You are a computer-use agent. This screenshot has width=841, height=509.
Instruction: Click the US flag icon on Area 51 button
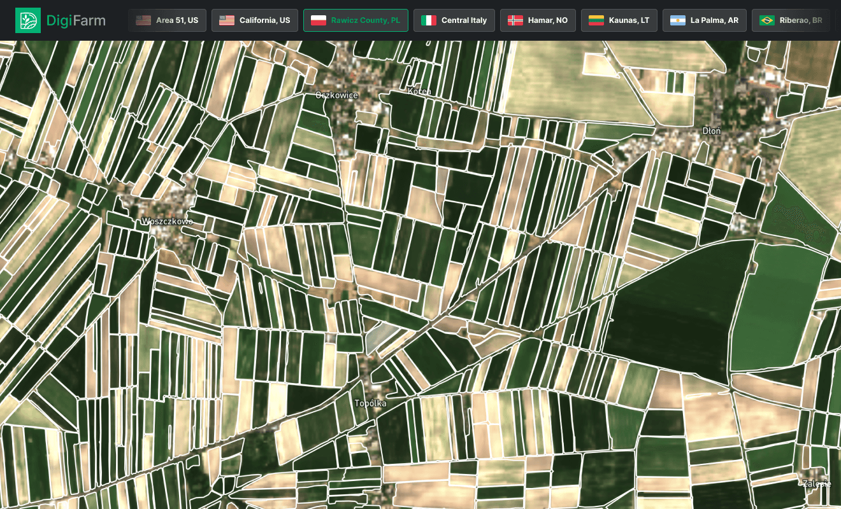(x=143, y=20)
